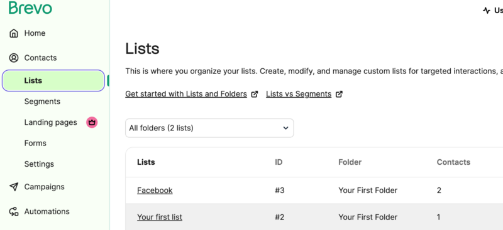Image resolution: width=503 pixels, height=230 pixels.
Task: Open Segments in the sidebar
Action: coord(42,102)
